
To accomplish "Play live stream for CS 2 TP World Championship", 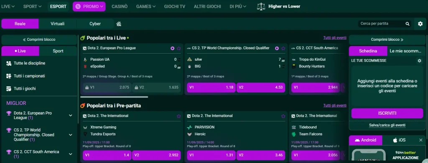I will tap(277, 48).
